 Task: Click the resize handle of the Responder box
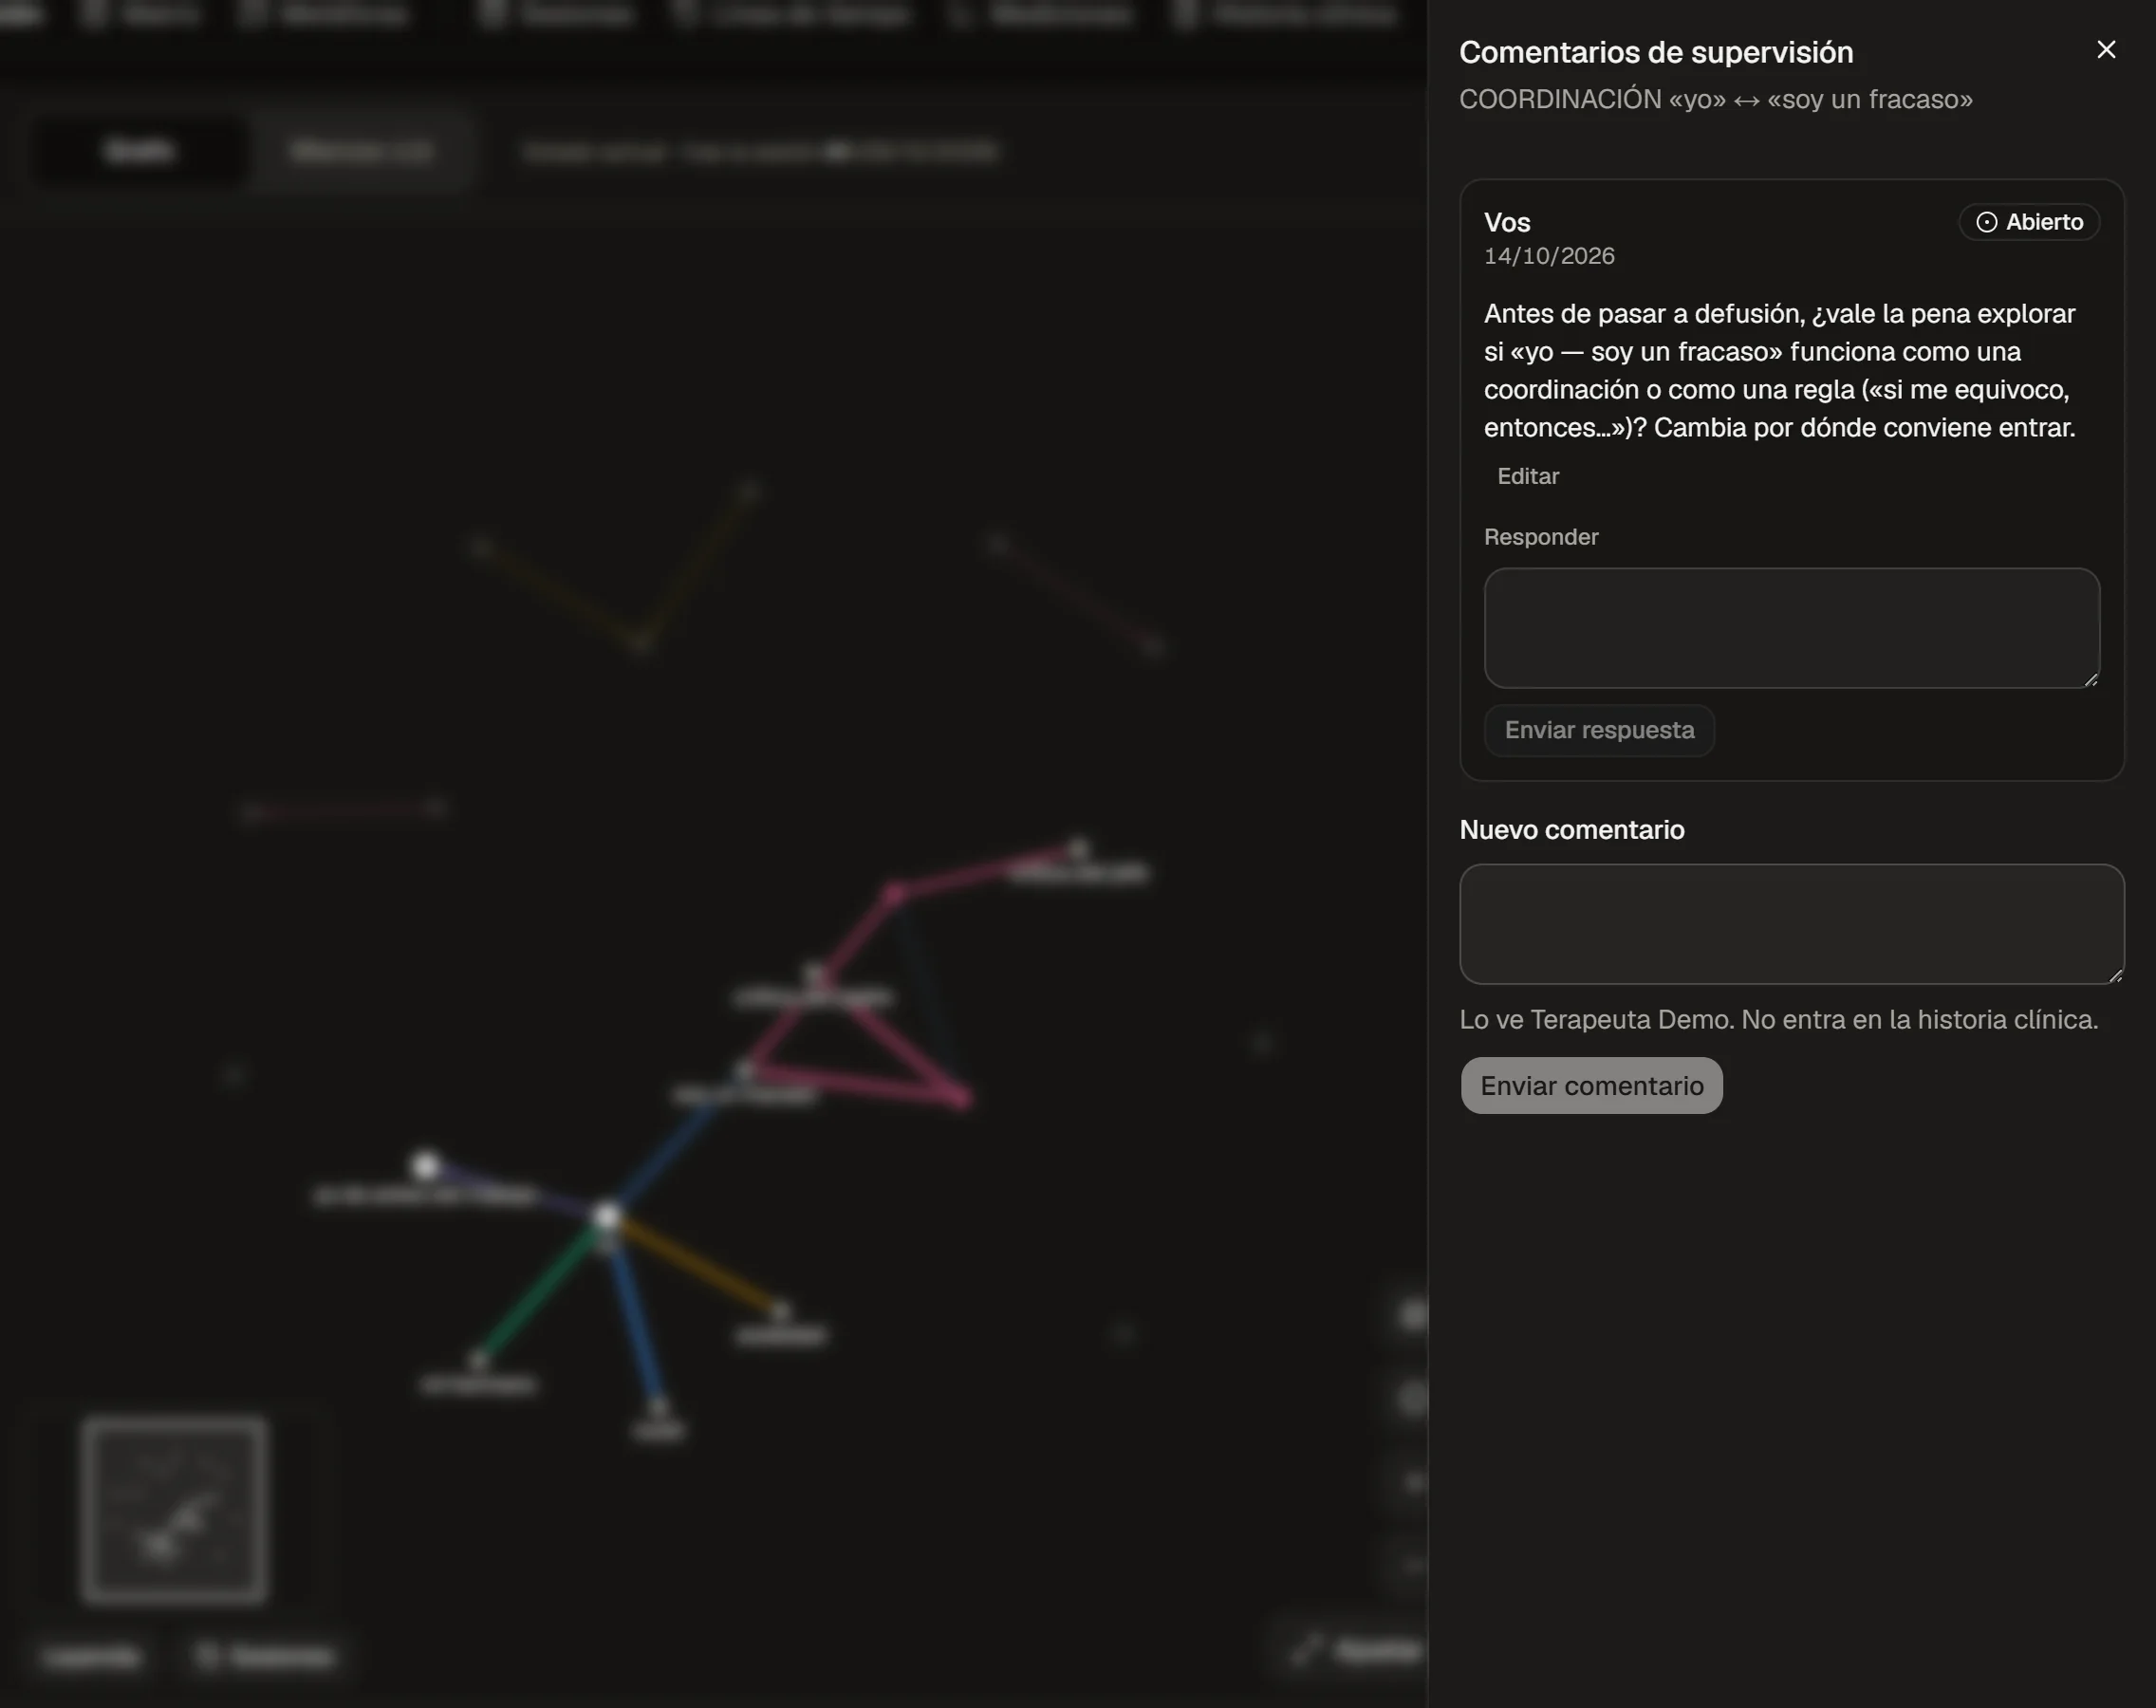click(2090, 679)
